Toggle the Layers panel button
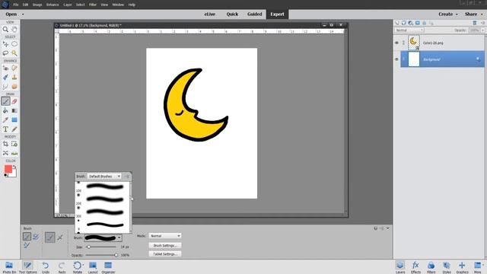 (x=400, y=267)
